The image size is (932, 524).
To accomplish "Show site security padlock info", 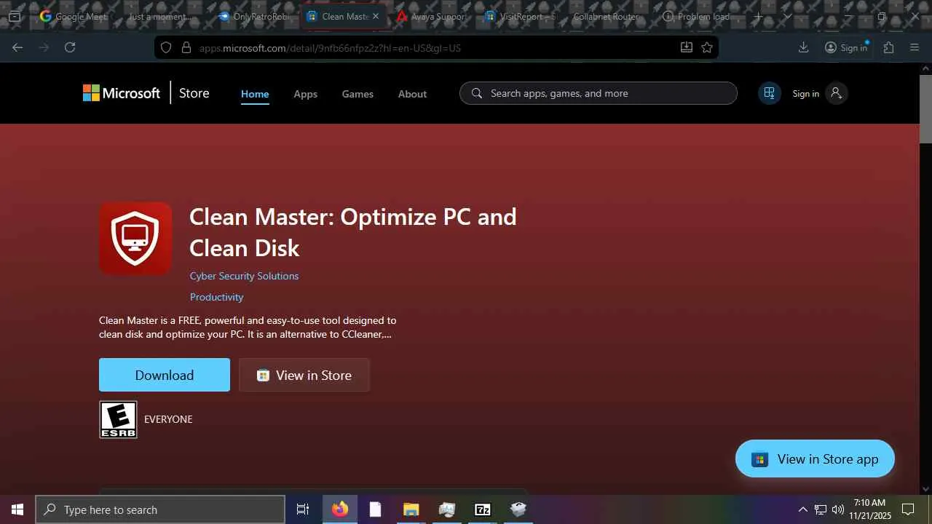I will tap(186, 47).
